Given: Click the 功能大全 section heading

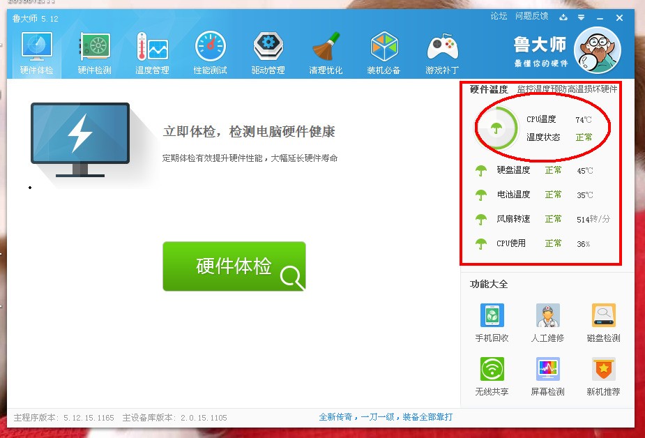Looking at the screenshot, I should click(x=489, y=284).
